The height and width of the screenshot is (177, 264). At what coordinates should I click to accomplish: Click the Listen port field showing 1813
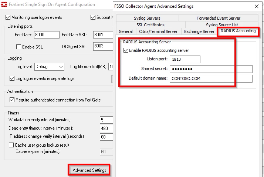[185, 59]
